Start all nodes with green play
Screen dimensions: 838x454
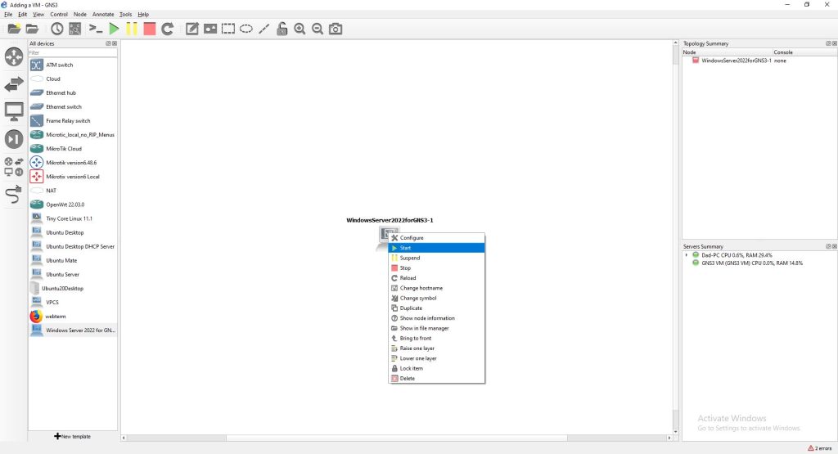coord(114,29)
